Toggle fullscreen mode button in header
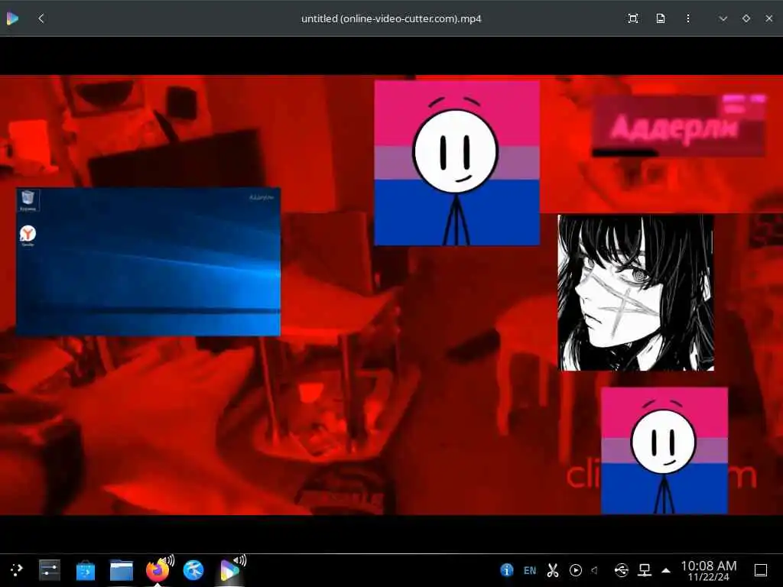The image size is (783, 587). (x=632, y=18)
